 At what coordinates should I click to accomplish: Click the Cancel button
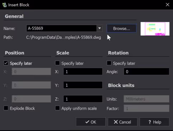click(x=122, y=122)
